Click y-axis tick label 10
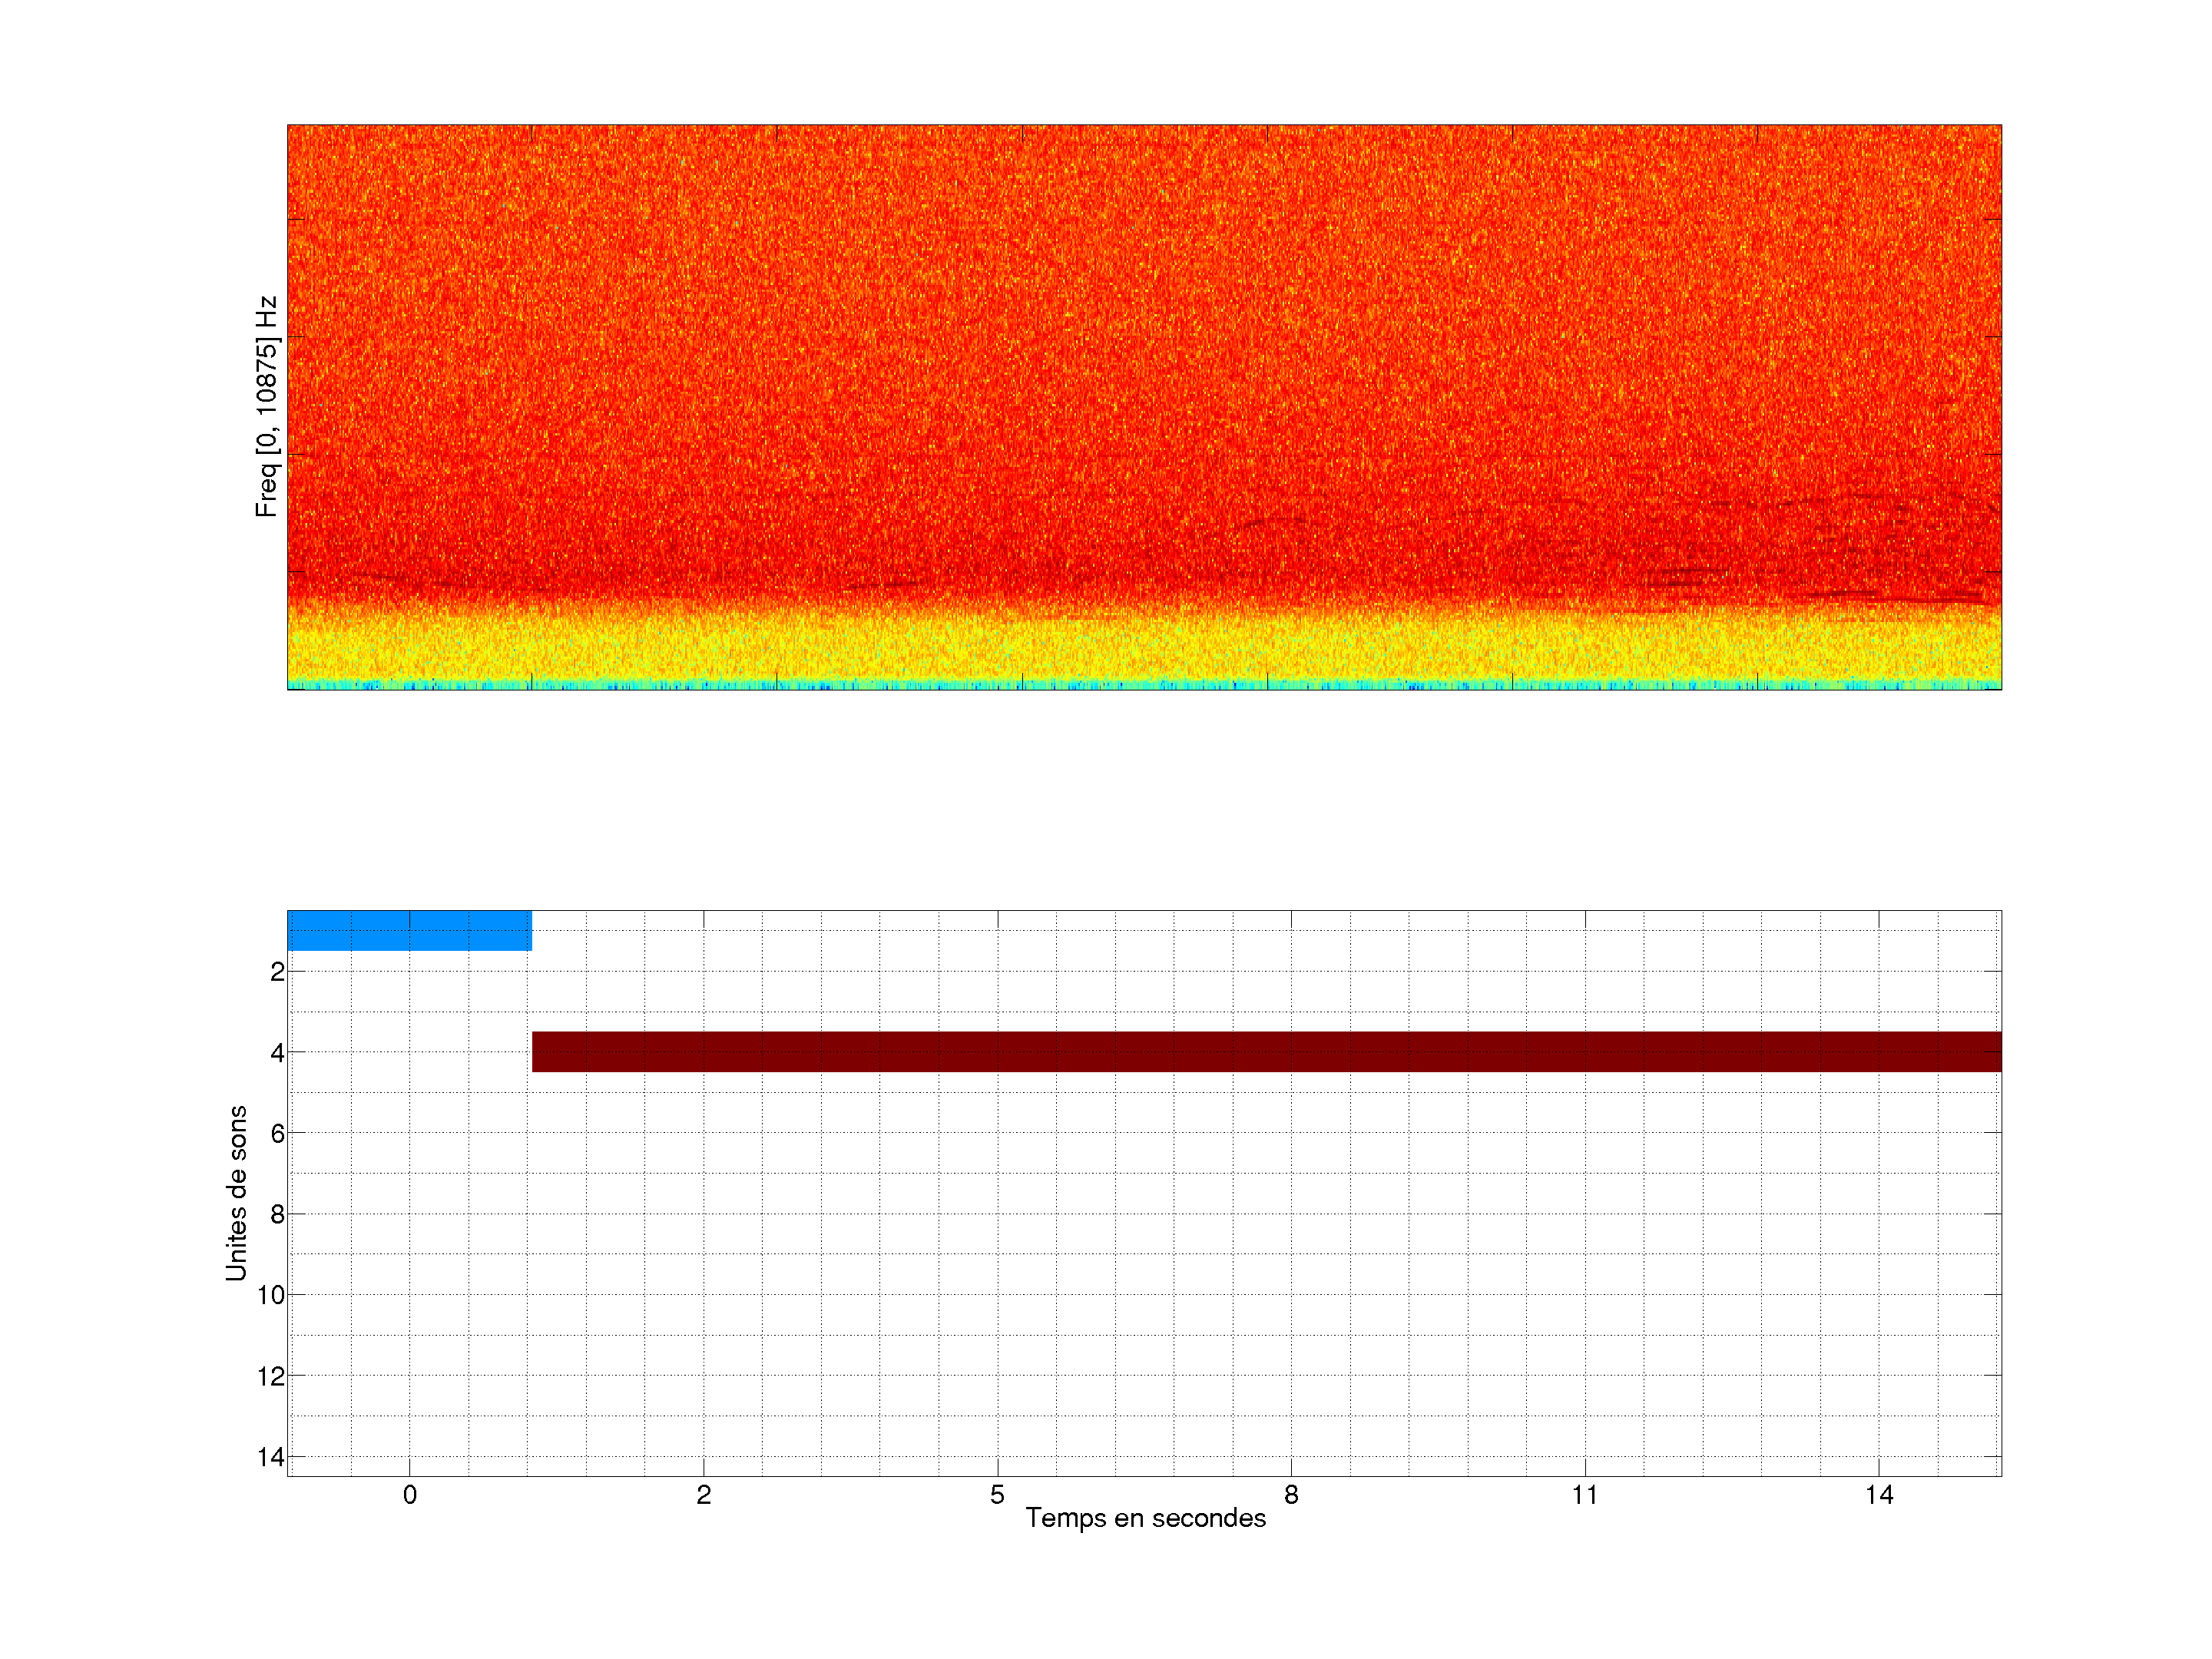 [x=271, y=1295]
